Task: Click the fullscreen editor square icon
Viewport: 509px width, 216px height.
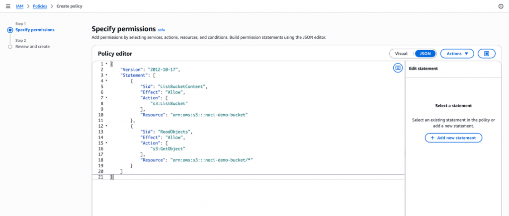Action: pos(487,54)
